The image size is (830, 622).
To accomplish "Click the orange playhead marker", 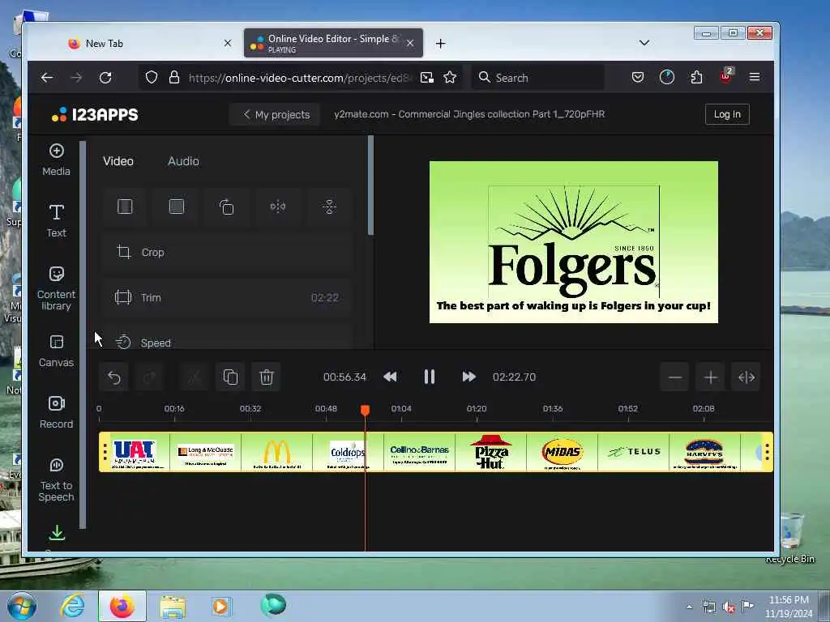I will [x=366, y=410].
